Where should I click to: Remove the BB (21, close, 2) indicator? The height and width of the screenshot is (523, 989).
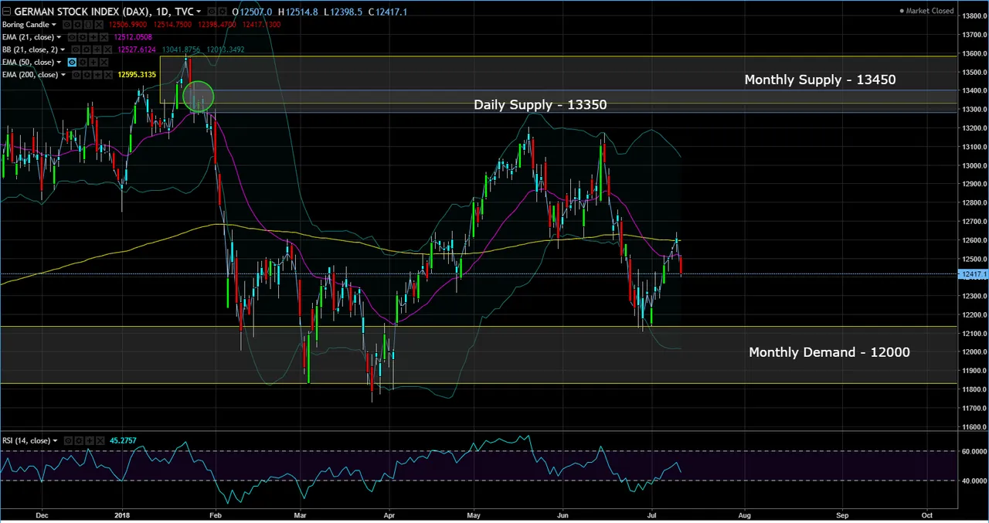click(107, 49)
